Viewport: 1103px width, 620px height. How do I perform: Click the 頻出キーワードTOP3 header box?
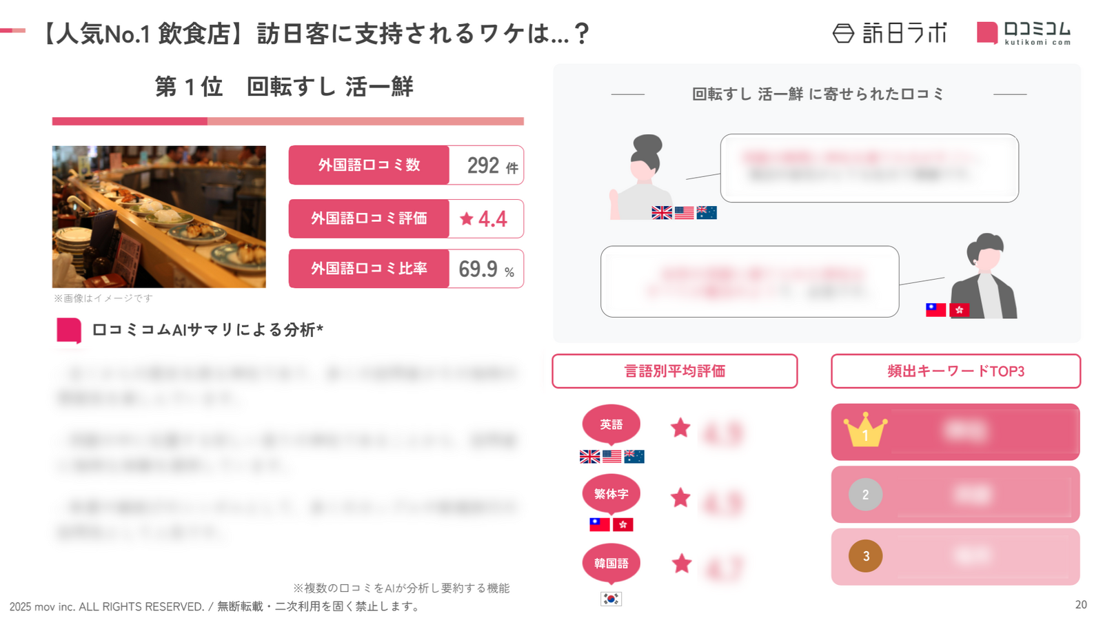pyautogui.click(x=955, y=371)
